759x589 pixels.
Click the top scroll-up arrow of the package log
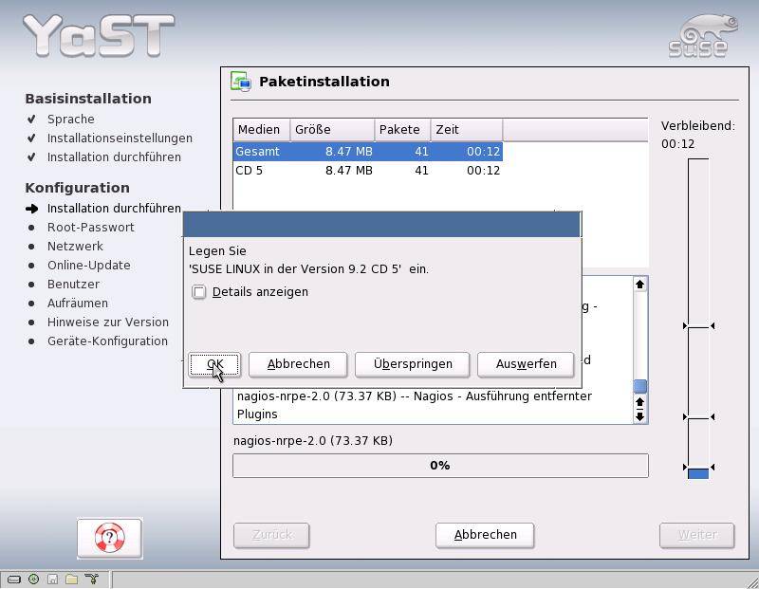639,285
